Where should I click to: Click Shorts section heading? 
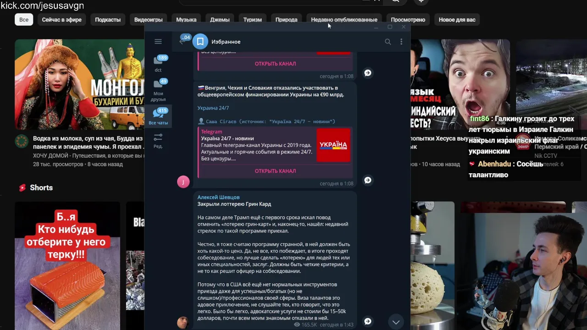point(41,187)
